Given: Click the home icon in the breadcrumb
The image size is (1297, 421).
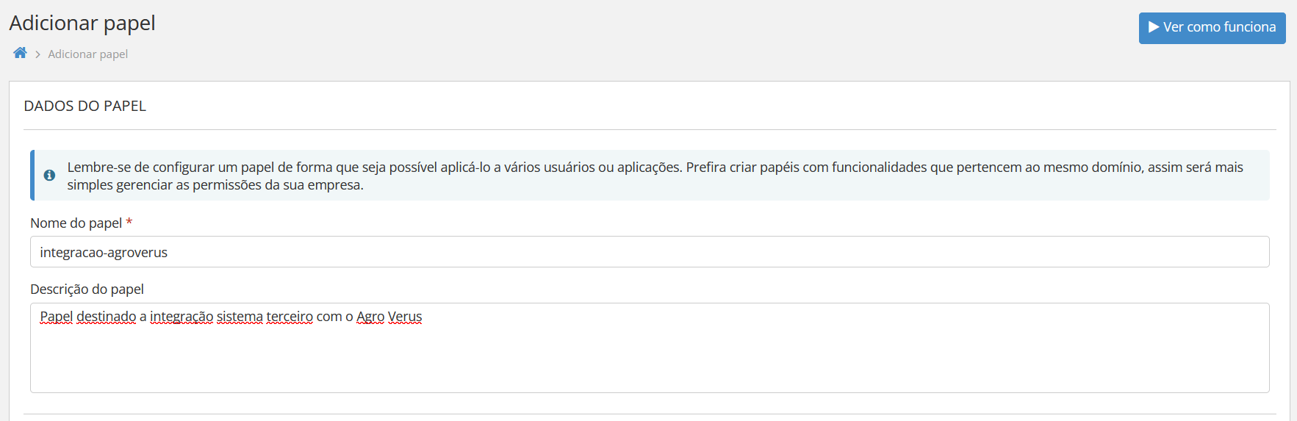Looking at the screenshot, I should (20, 53).
